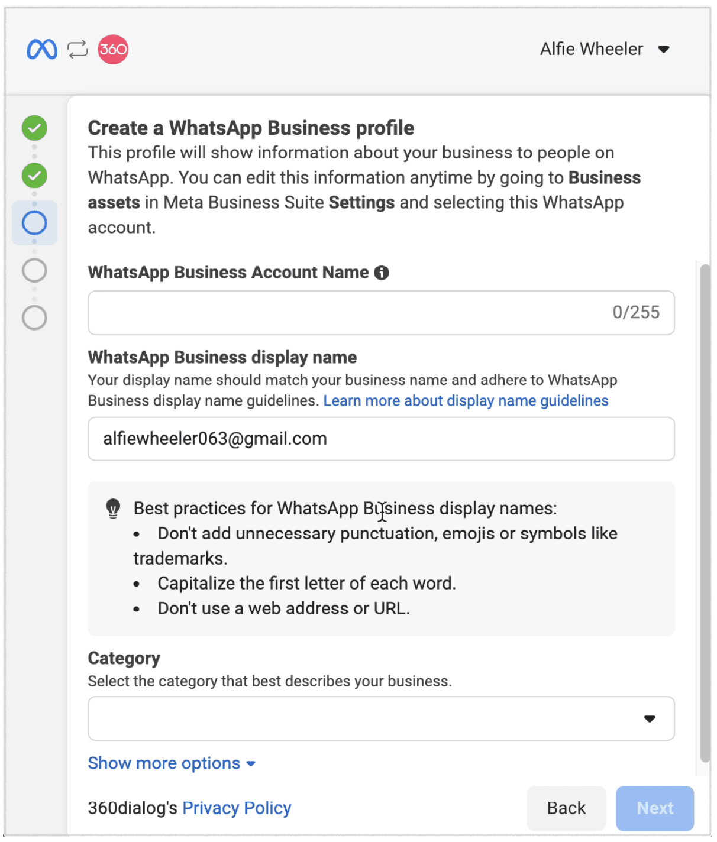
Task: Click the lightbulb best practices icon
Action: 113,509
